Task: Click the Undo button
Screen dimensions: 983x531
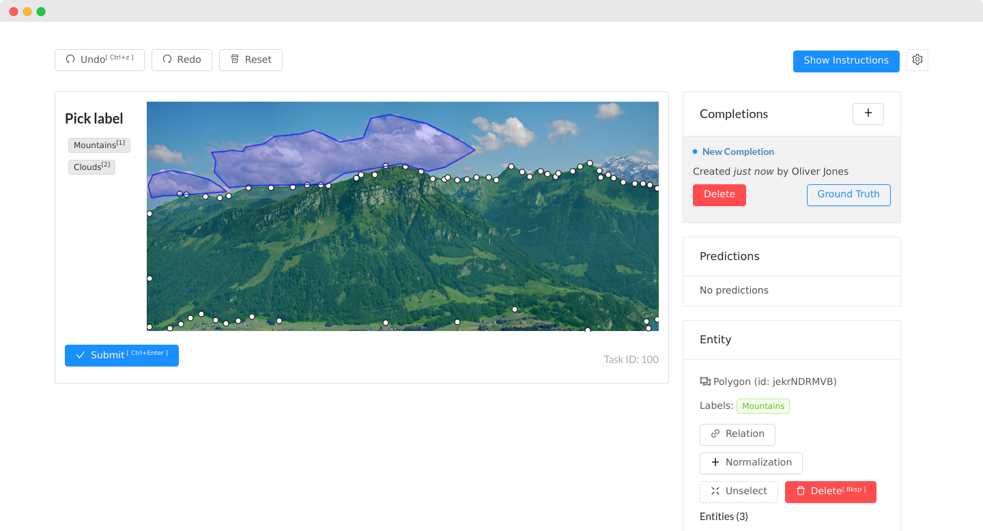Action: (x=99, y=60)
